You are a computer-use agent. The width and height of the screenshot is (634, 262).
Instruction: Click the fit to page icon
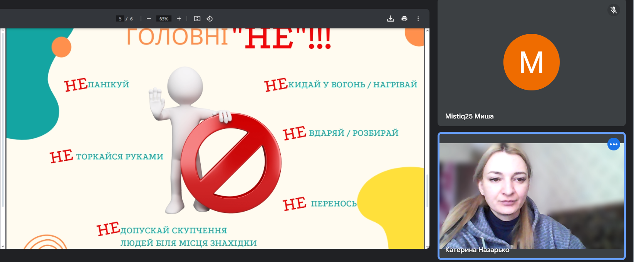pyautogui.click(x=197, y=19)
